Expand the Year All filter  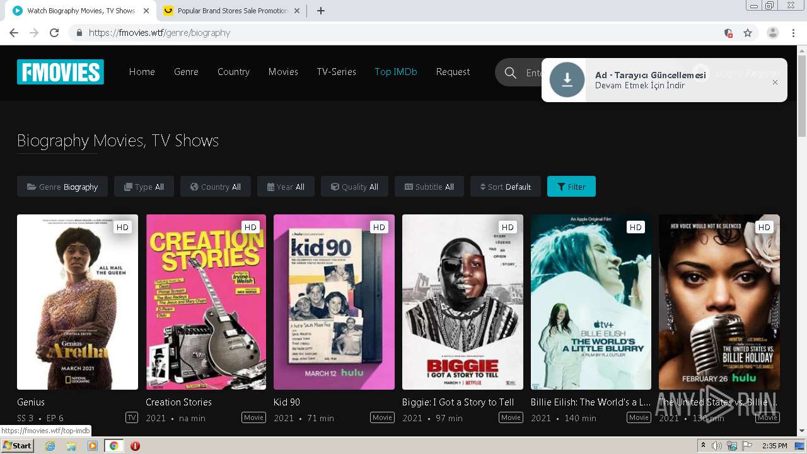click(286, 187)
